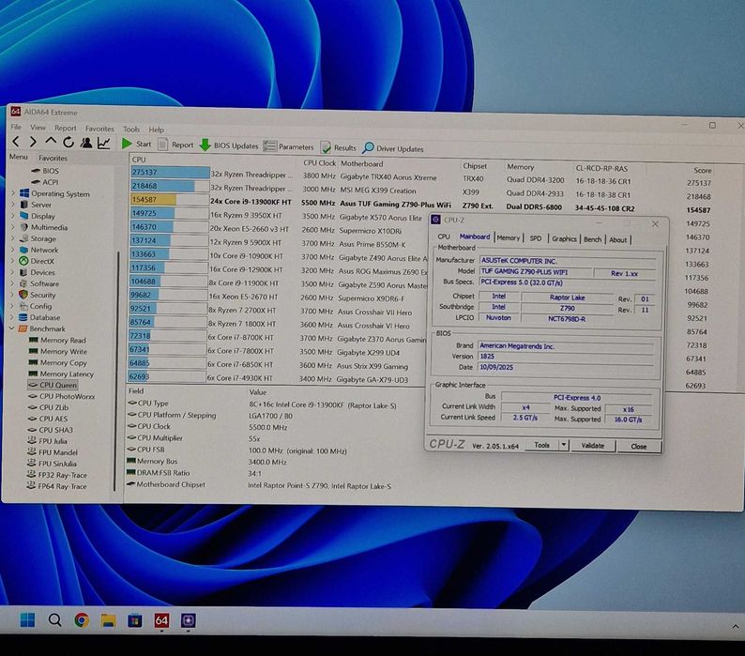Expand the DirectX tree node
Viewport: 745px width, 656px height.
pos(13,261)
